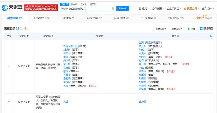217x113 pixels.
Task: Open 郭凌勇 (董事长, 董事) link in row 1
Action: (x=142, y=89)
